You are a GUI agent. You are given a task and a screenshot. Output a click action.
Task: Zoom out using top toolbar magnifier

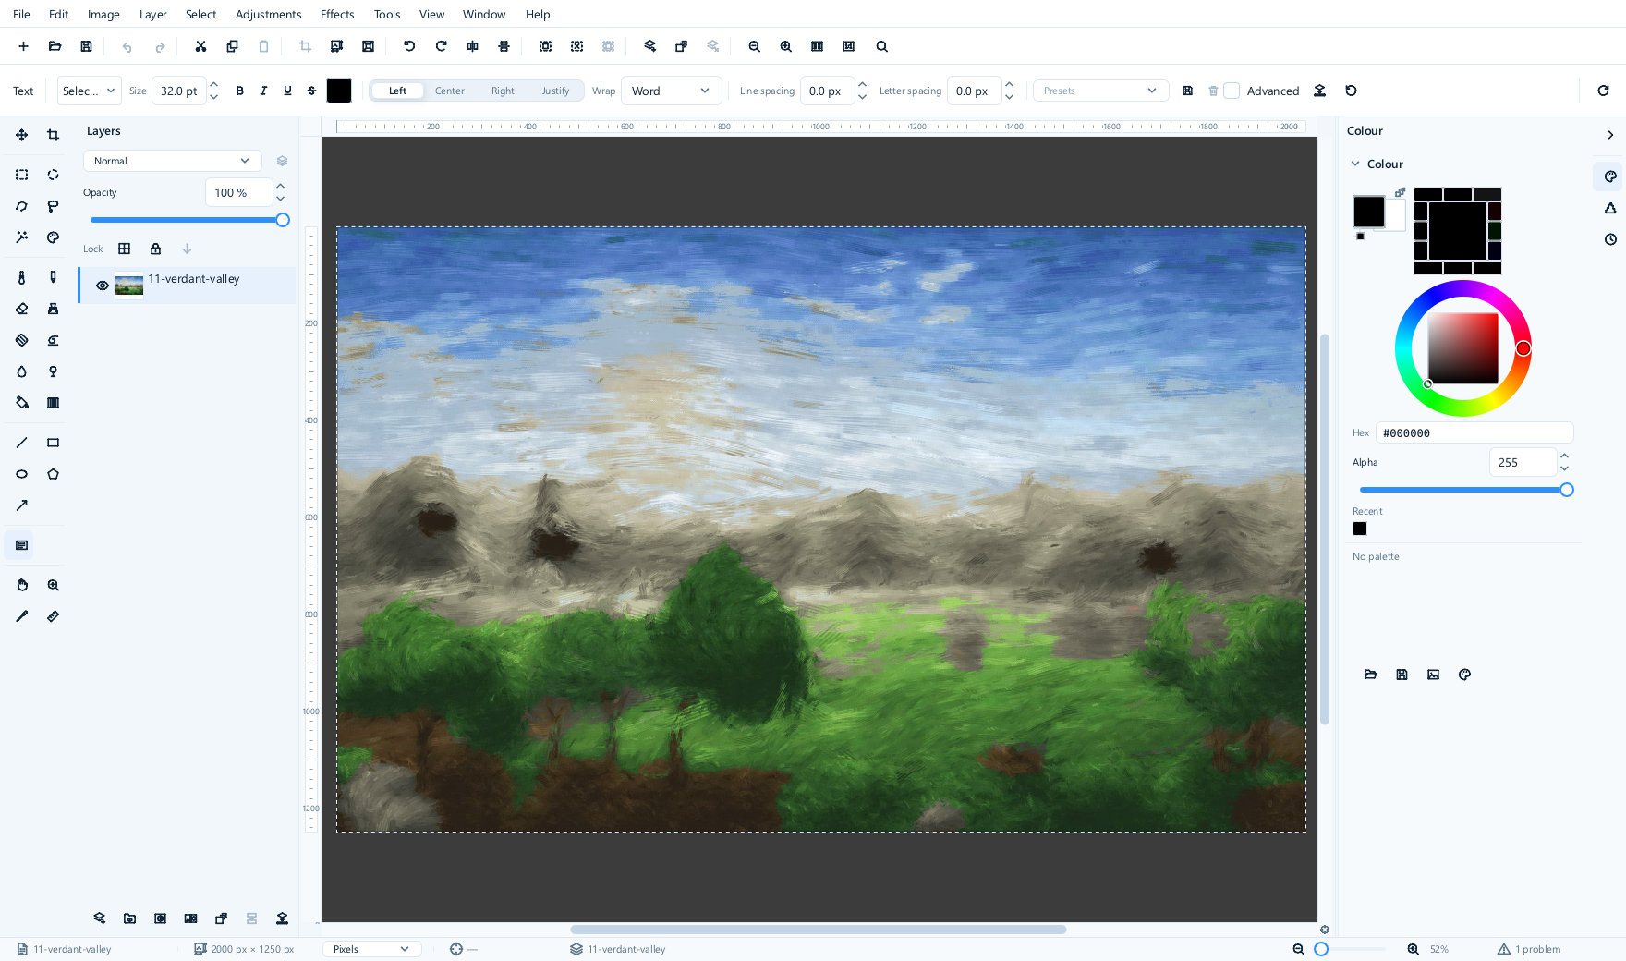754,46
